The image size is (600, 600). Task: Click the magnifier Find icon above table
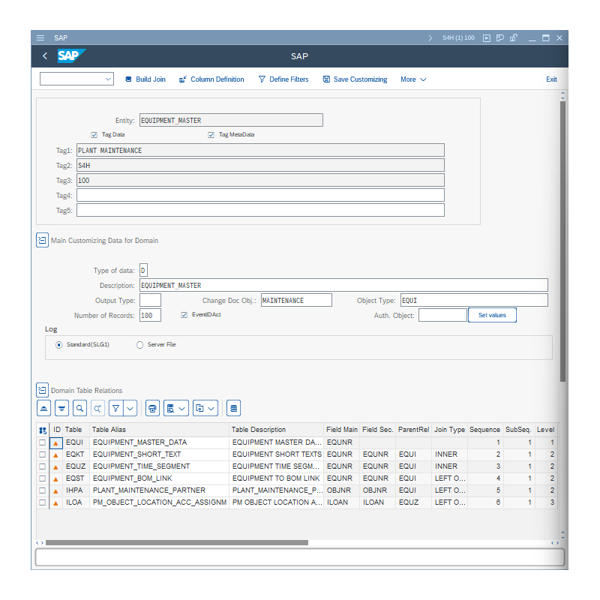coord(79,408)
